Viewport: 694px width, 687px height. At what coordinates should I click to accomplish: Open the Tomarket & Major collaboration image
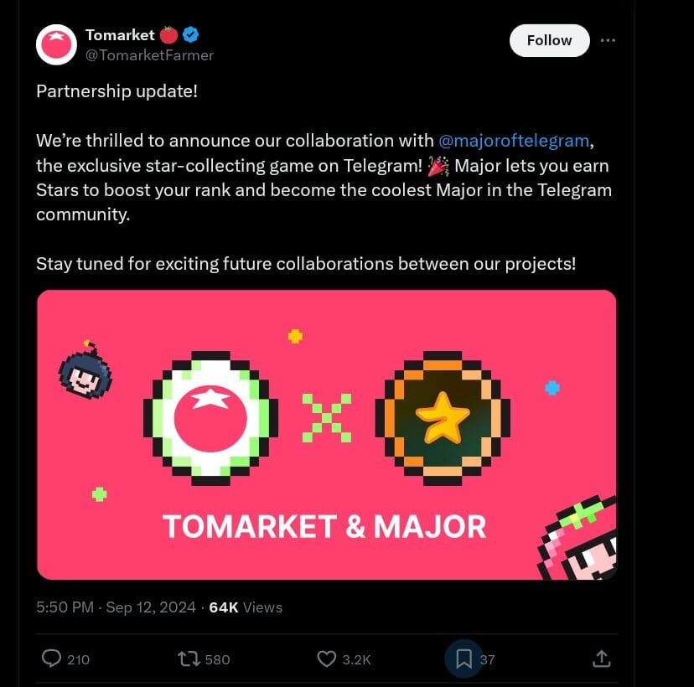[327, 434]
